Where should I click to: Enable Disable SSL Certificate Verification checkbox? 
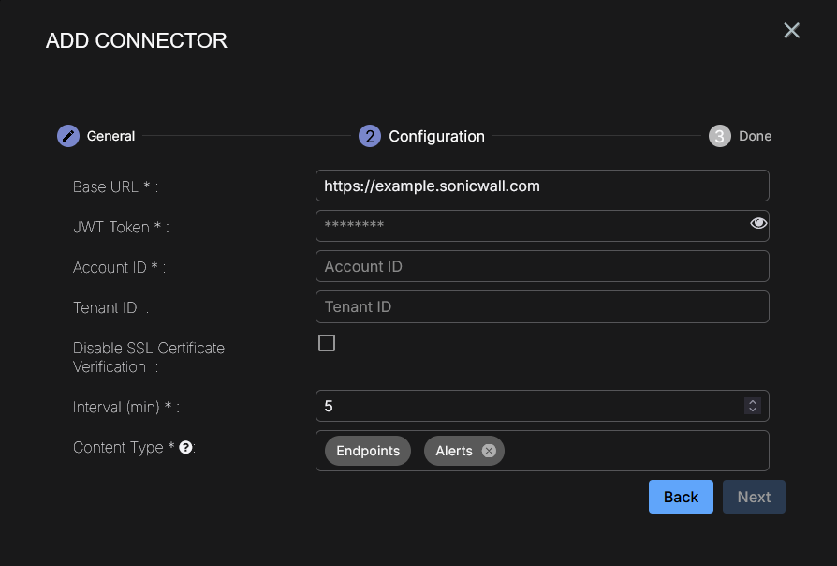click(327, 343)
